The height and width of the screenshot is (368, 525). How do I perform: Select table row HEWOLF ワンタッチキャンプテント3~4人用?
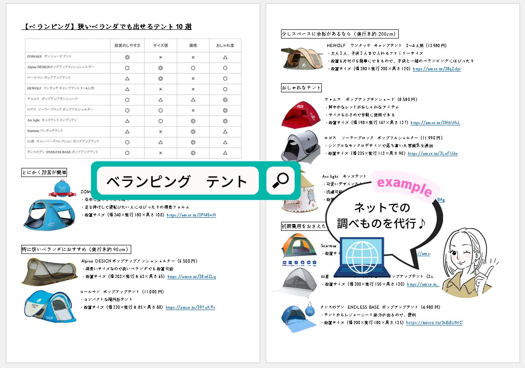click(x=133, y=90)
